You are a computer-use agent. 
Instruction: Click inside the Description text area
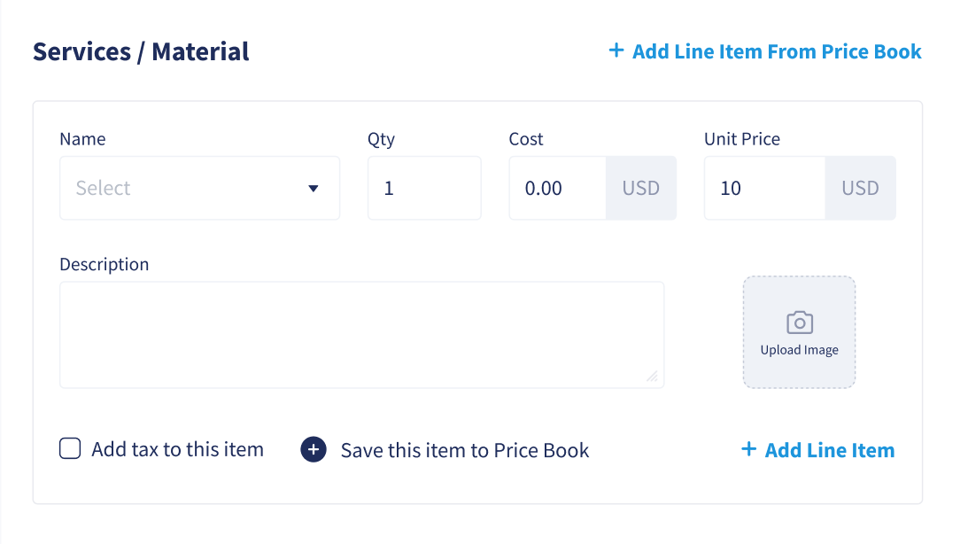[x=361, y=335]
